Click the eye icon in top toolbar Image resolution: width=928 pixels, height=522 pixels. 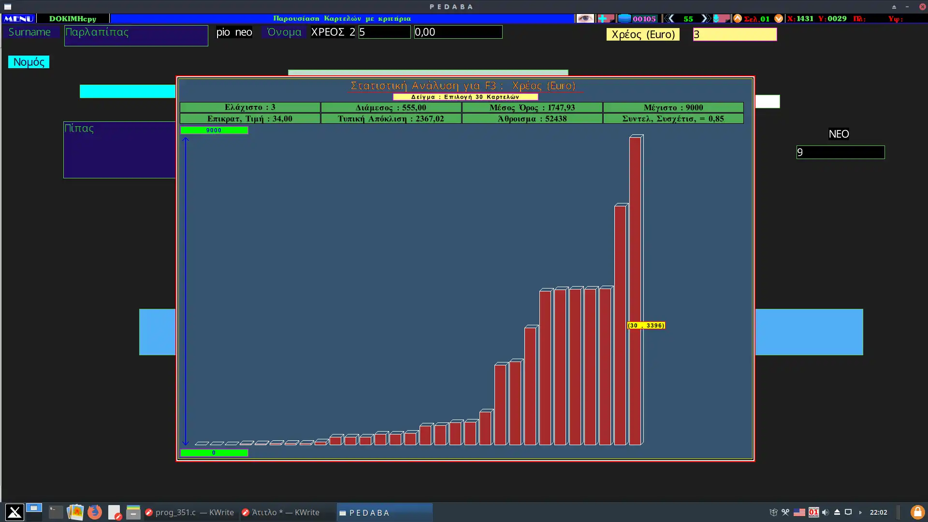point(585,18)
